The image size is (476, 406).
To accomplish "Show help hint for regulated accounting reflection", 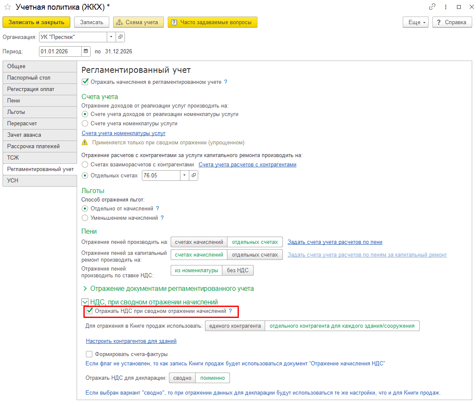I will [226, 82].
